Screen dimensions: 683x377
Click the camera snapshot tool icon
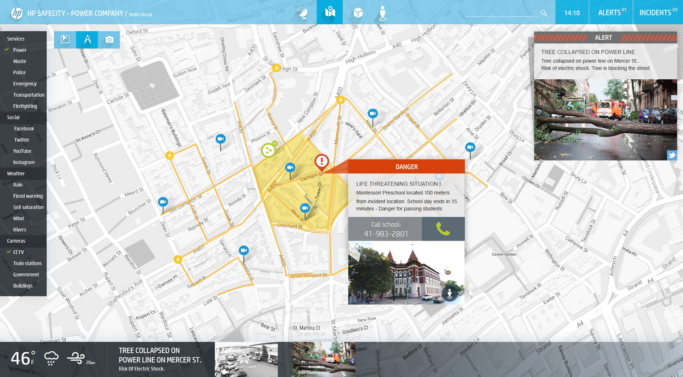pyautogui.click(x=109, y=39)
